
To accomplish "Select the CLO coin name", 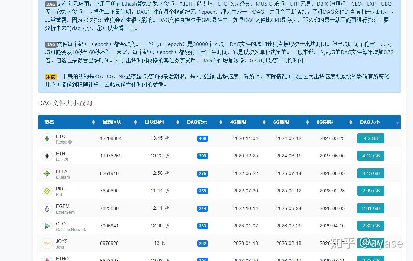I will point(61,224).
